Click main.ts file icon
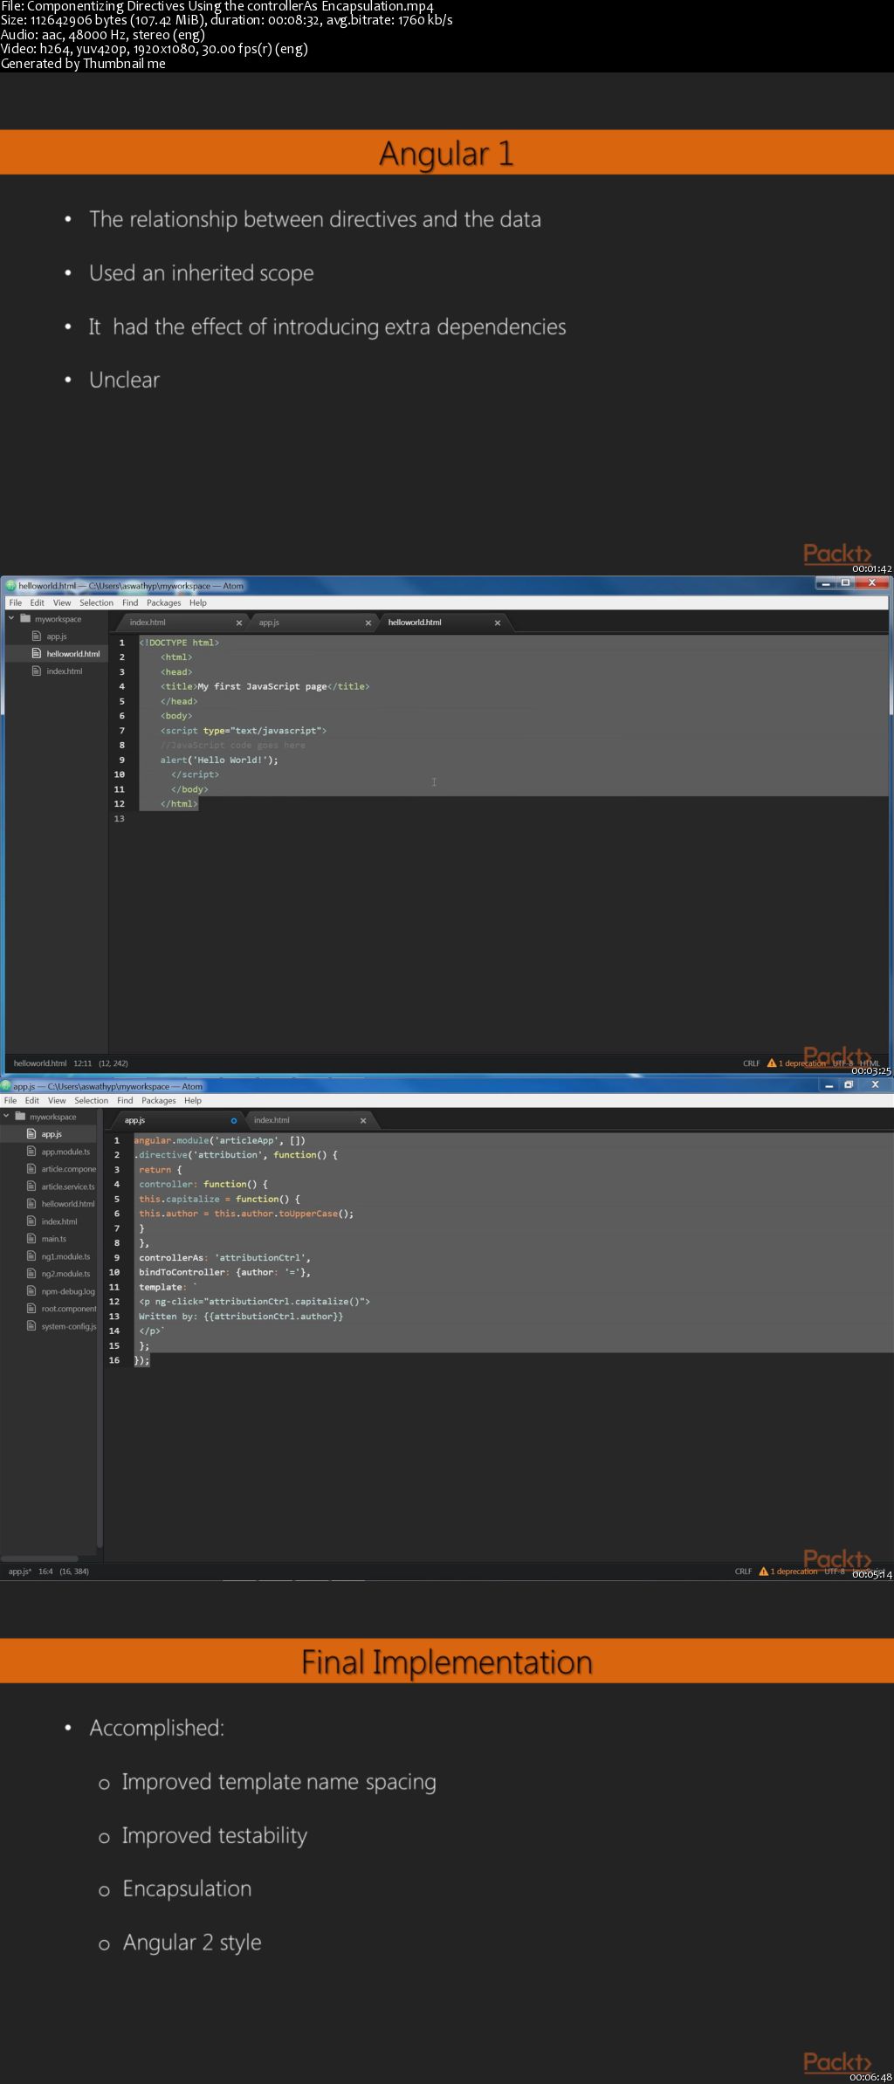Screen dimensions: 894x2084 31,1239
